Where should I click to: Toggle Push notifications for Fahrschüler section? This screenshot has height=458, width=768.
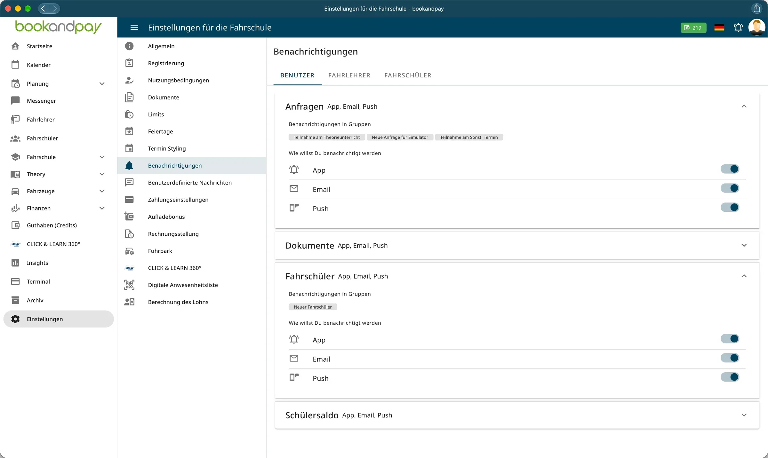click(x=730, y=377)
